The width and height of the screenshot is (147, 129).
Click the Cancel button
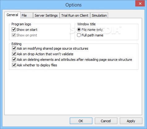tap(106, 121)
